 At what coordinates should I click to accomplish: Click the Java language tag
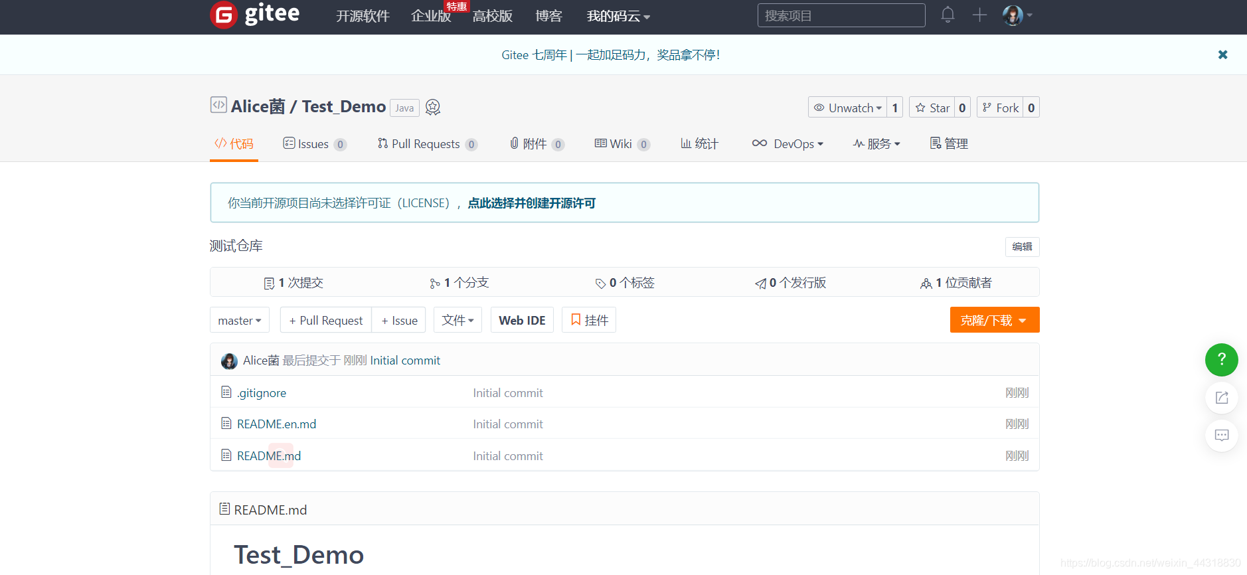click(x=404, y=108)
